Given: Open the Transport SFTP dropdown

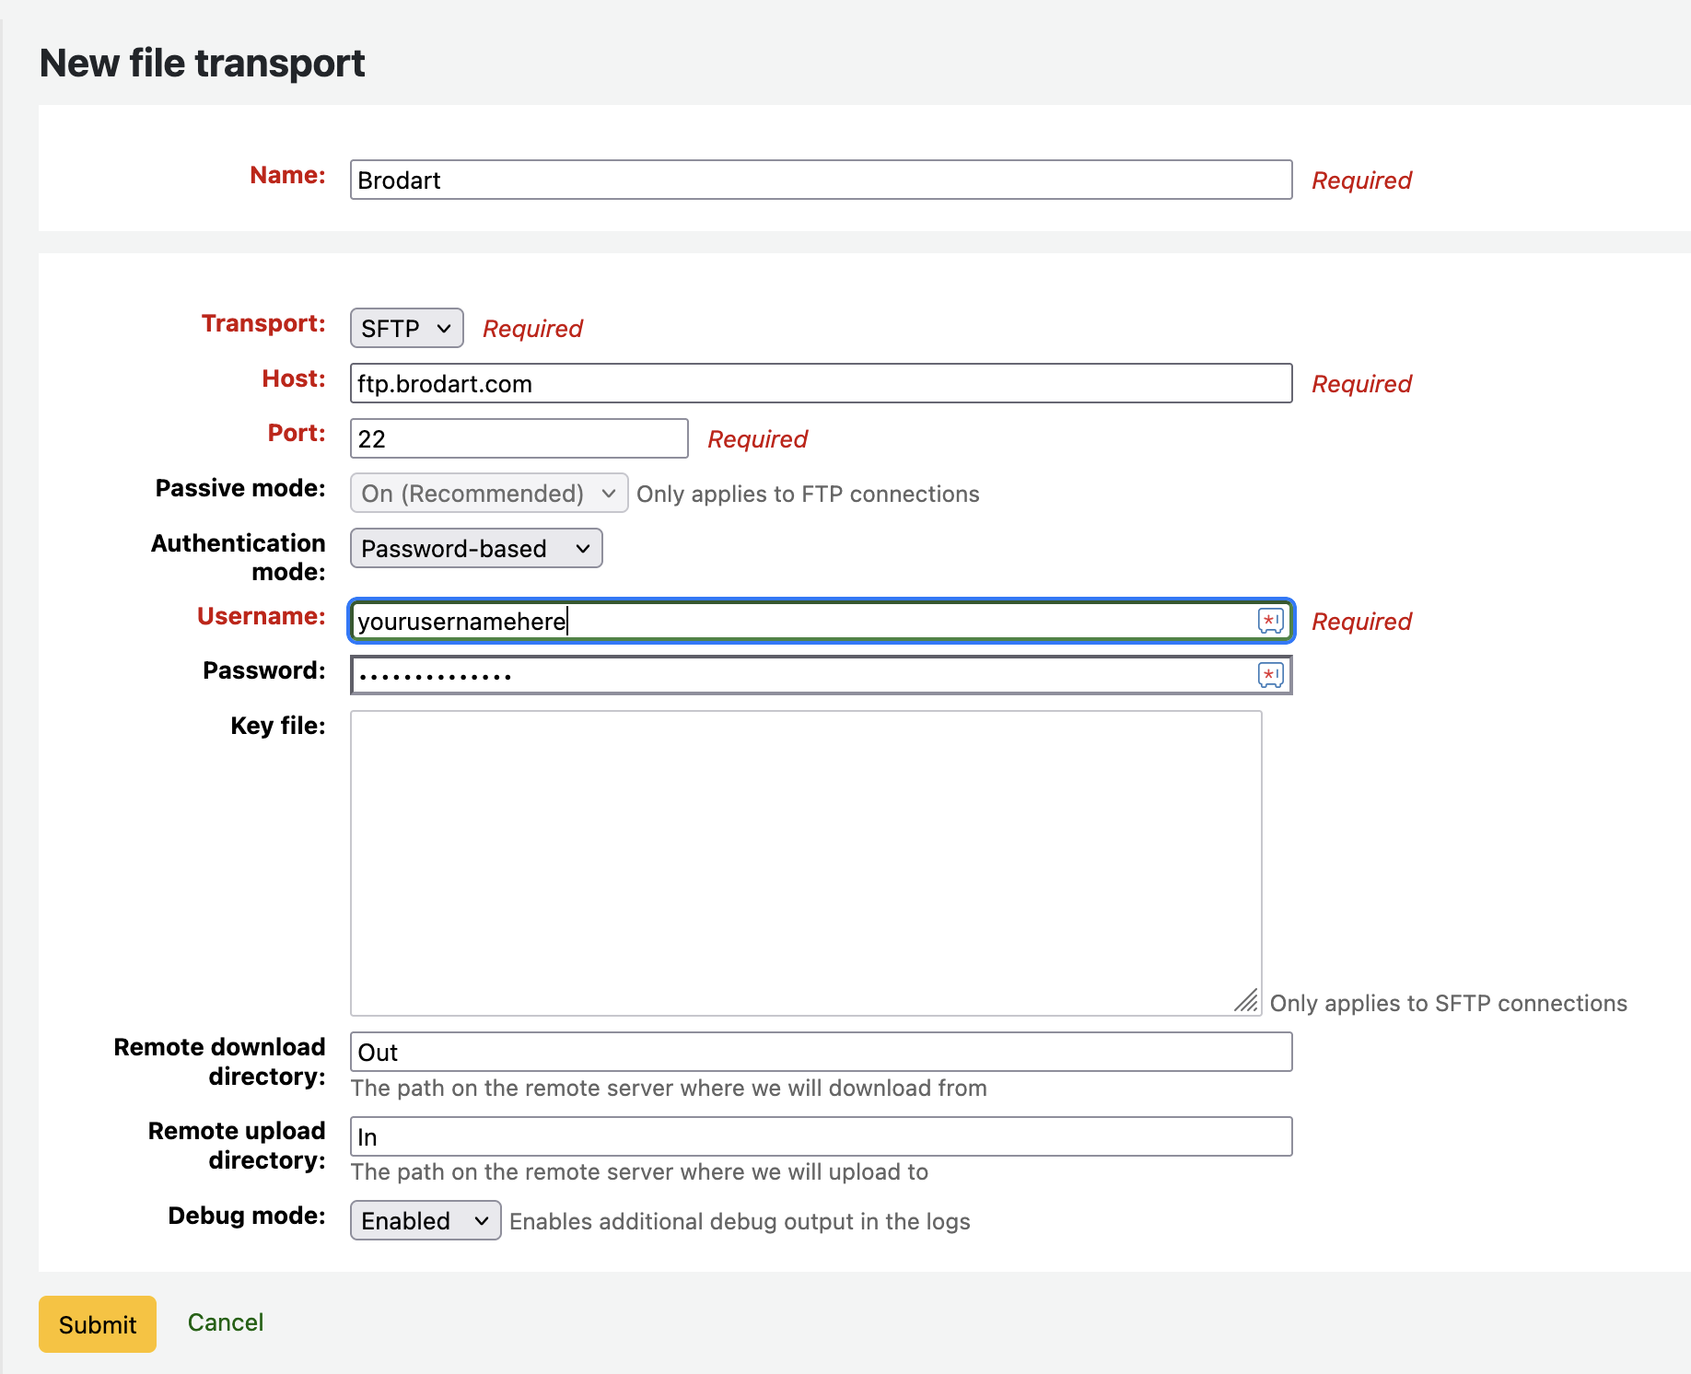Looking at the screenshot, I should tap(406, 328).
